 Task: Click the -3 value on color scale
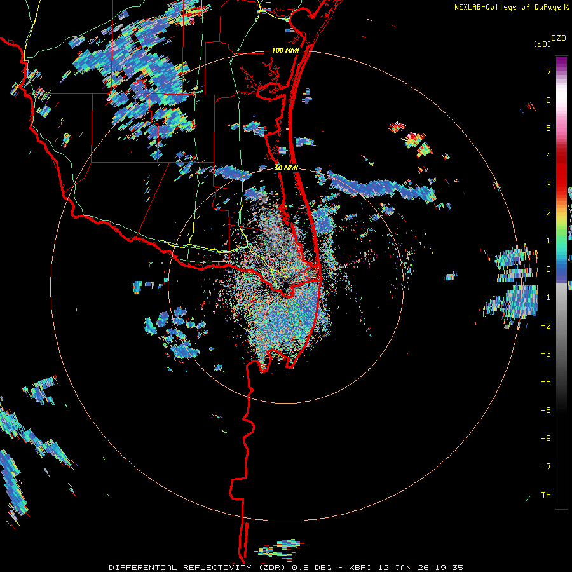546,353
